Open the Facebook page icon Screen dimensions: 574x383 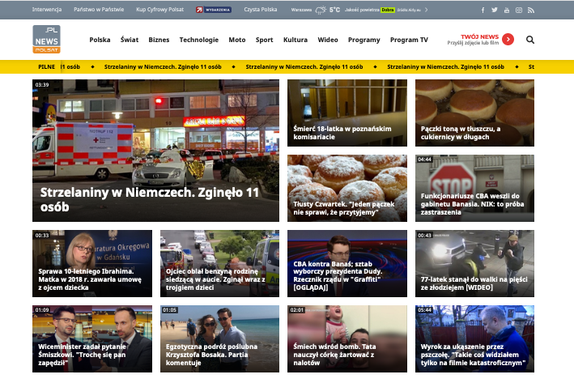(x=484, y=10)
